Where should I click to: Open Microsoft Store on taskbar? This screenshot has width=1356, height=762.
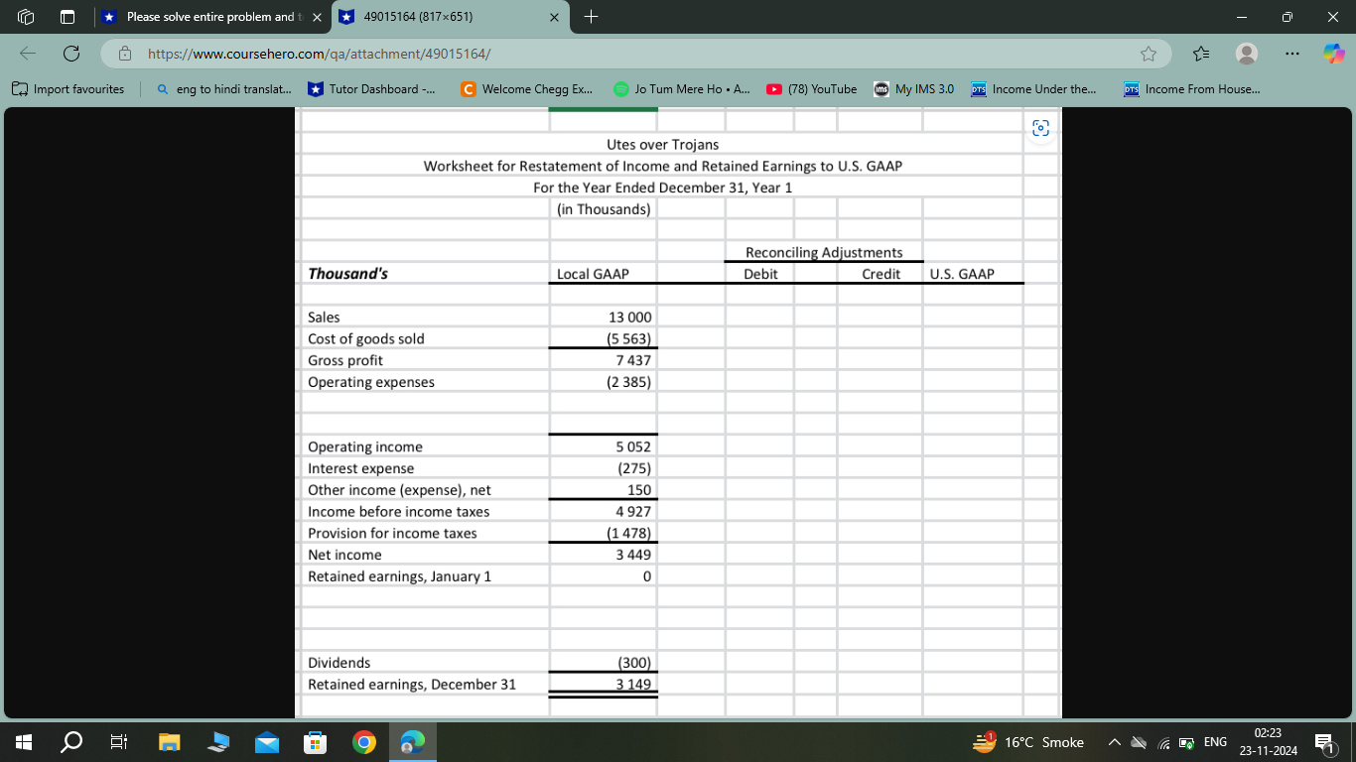pos(315,742)
